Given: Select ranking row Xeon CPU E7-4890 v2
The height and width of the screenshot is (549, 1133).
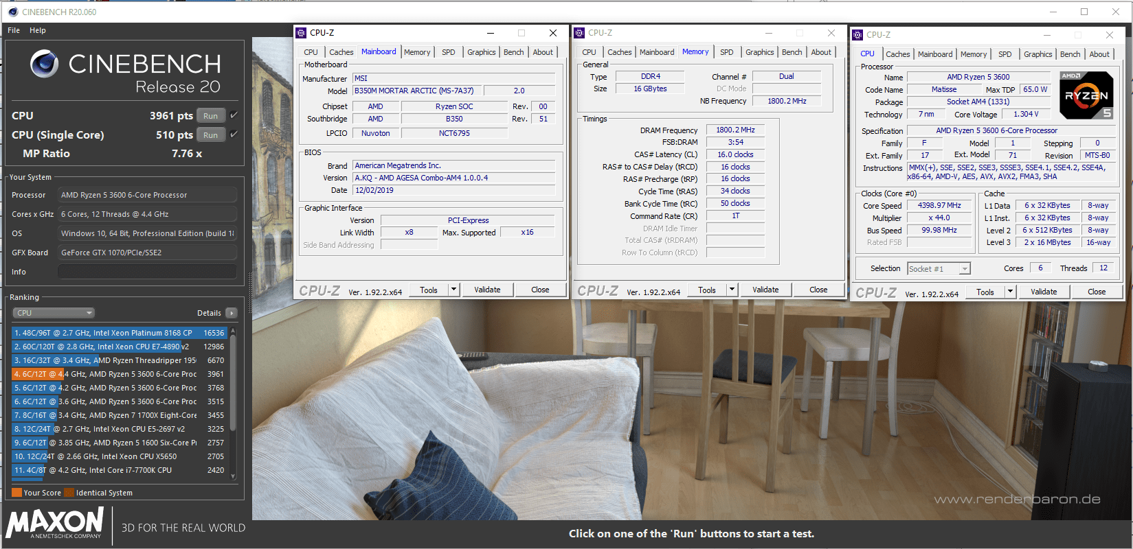Looking at the screenshot, I should (119, 347).
